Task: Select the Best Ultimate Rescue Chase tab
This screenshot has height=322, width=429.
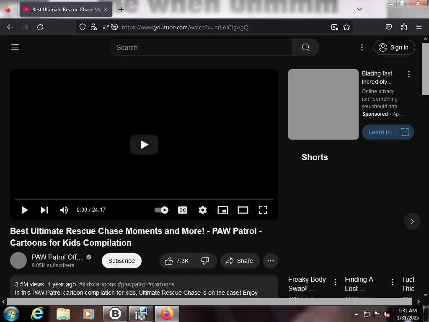Action: [x=66, y=9]
